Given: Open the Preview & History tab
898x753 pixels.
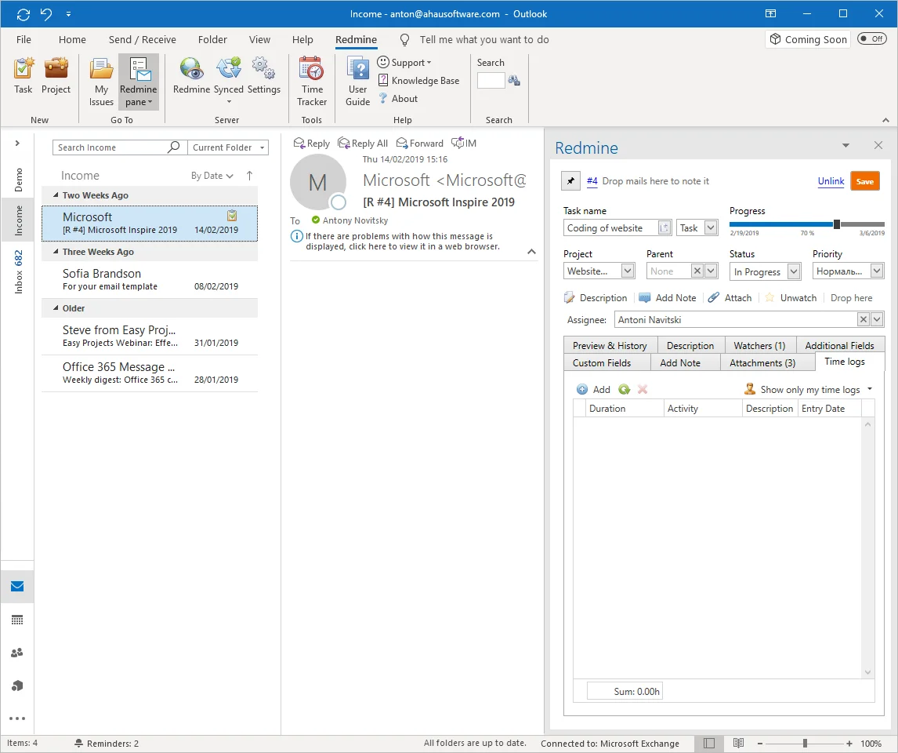Looking at the screenshot, I should click(610, 346).
